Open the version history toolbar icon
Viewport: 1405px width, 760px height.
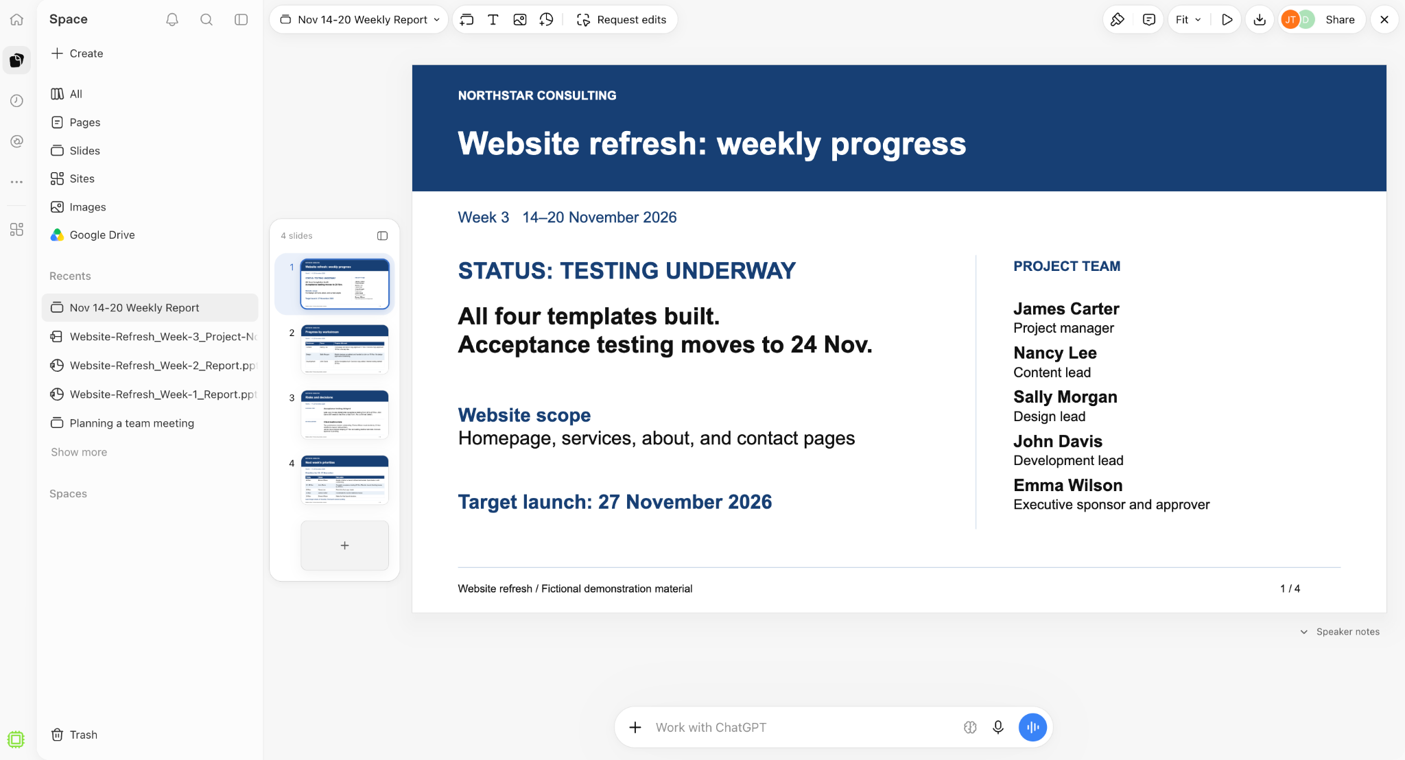point(546,20)
